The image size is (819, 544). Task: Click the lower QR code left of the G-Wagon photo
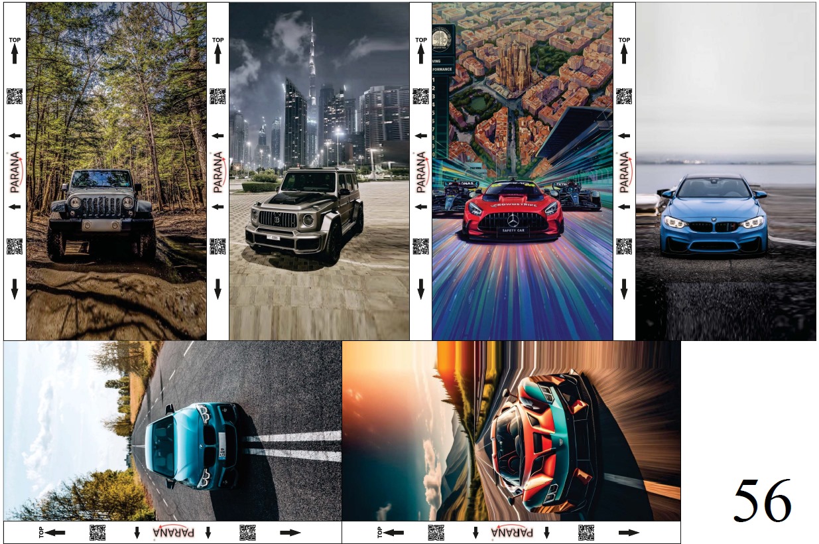tap(218, 246)
